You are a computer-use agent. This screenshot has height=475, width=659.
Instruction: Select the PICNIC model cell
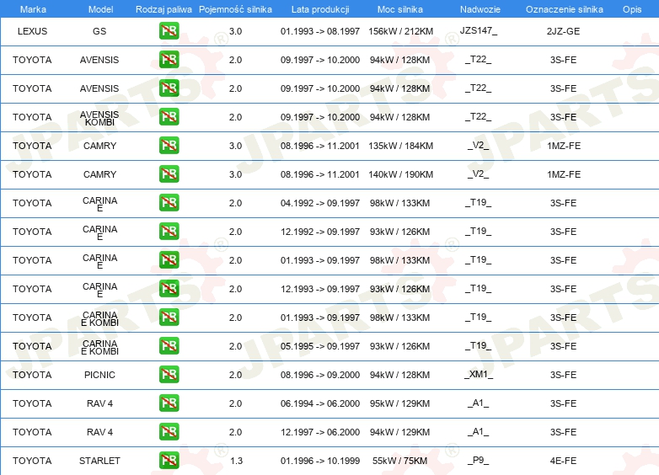click(x=99, y=375)
